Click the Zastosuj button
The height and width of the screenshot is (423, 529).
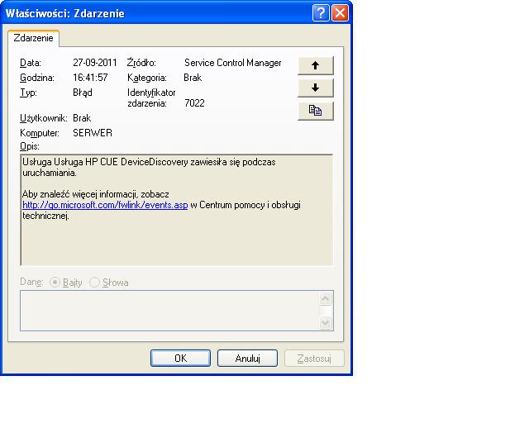(x=314, y=358)
